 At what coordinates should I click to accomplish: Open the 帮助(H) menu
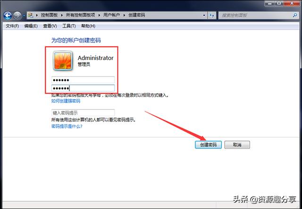[88, 26]
